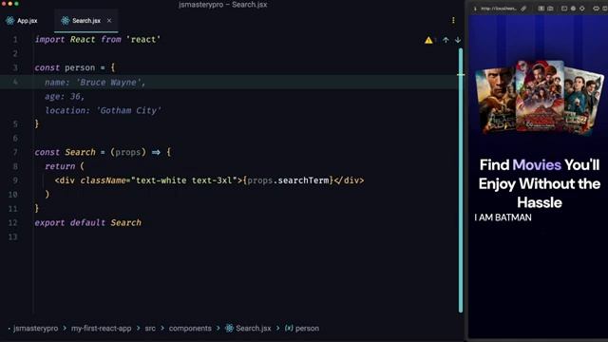The width and height of the screenshot is (608, 342).
Task: Click the right movie poster in the preview
Action: pyautogui.click(x=583, y=101)
